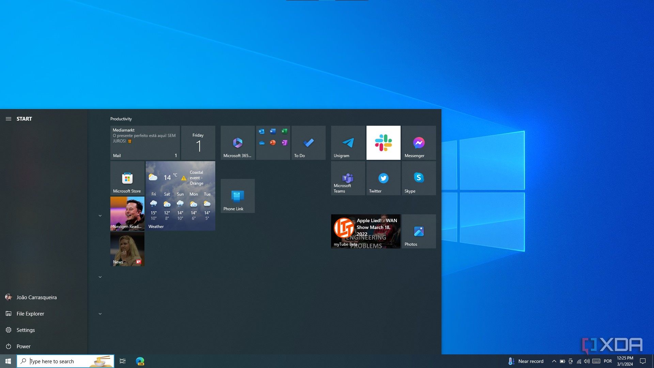This screenshot has height=368, width=654.
Task: Open the Photos tile
Action: (x=419, y=231)
